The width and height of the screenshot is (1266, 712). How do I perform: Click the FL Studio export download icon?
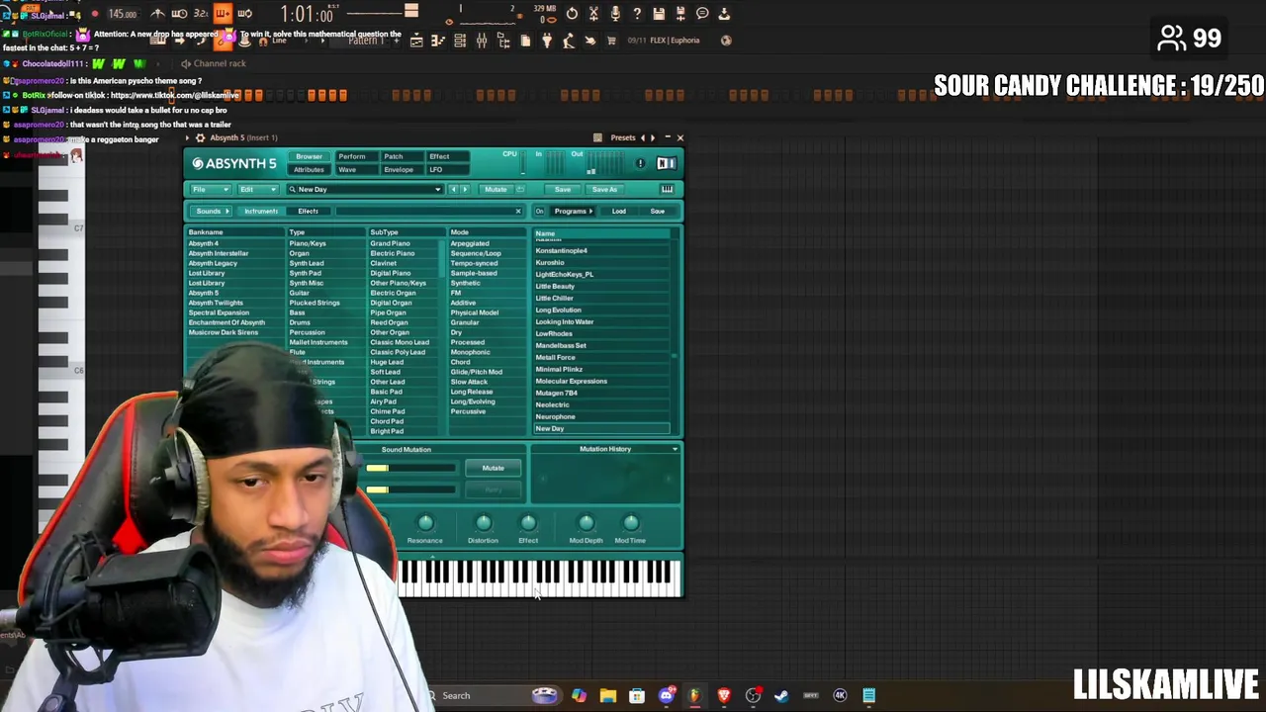point(724,13)
